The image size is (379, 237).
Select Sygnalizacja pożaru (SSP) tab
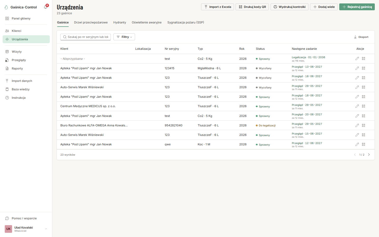(186, 22)
